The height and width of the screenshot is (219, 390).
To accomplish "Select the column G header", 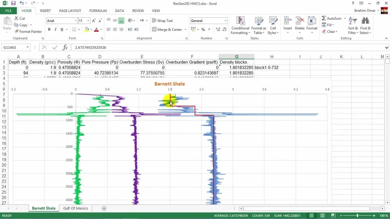I will tap(236, 57).
